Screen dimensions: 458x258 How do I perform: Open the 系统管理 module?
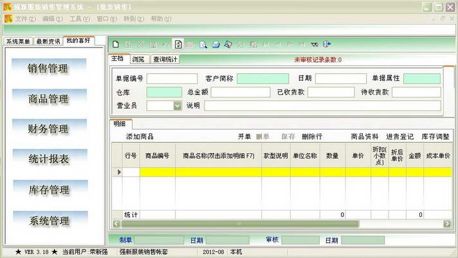click(x=50, y=221)
